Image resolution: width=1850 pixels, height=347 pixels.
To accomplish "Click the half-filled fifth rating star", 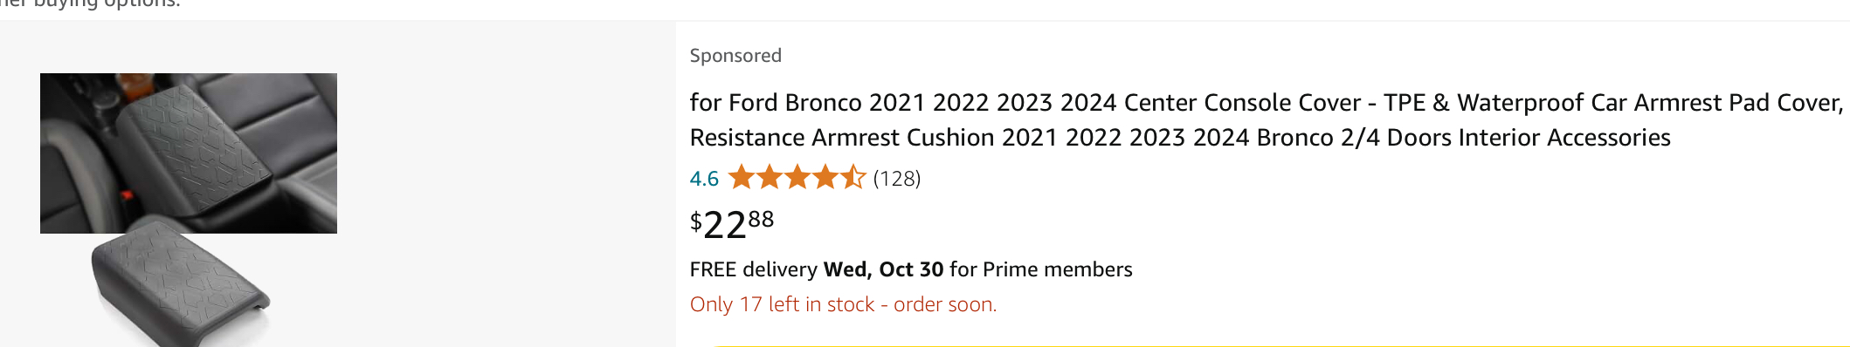I will coord(853,178).
